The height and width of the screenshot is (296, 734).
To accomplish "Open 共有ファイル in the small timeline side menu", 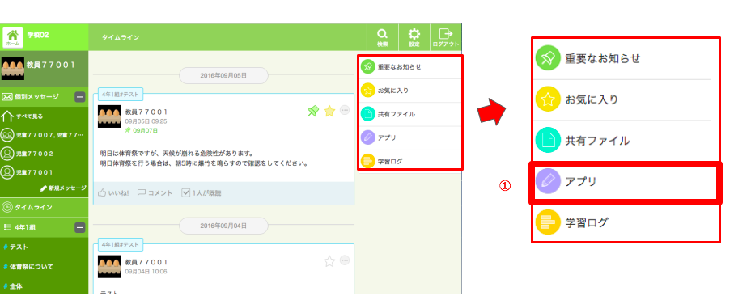I will pyautogui.click(x=410, y=114).
